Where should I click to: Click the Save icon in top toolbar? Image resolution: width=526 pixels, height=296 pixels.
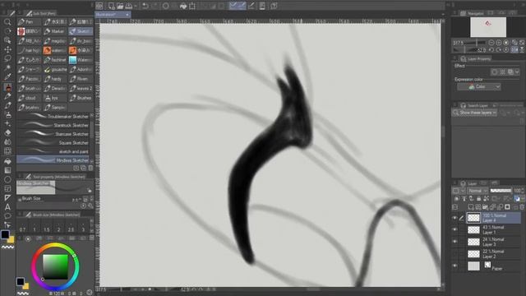pos(128,6)
